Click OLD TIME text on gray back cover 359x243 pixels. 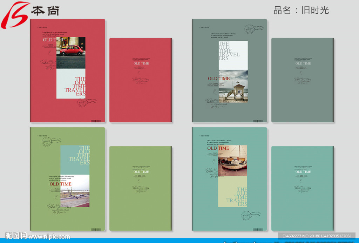(303, 63)
